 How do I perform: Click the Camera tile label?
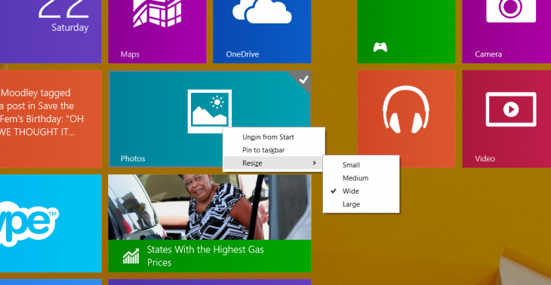[488, 54]
